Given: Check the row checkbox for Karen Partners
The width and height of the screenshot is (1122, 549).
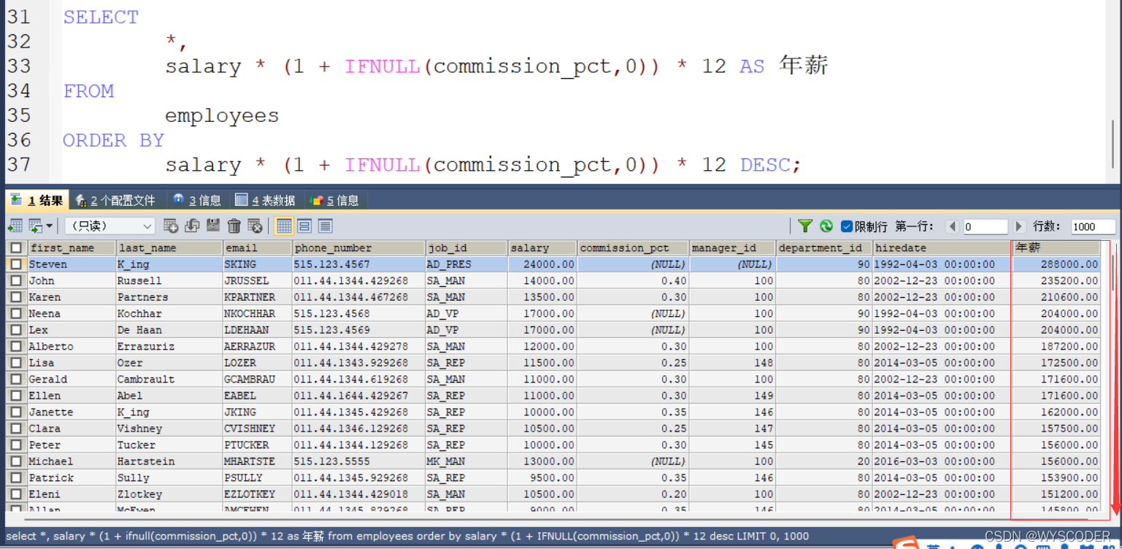Looking at the screenshot, I should click(x=16, y=297).
